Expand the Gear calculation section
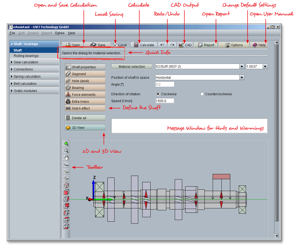294x245 pixels. (x=26, y=62)
